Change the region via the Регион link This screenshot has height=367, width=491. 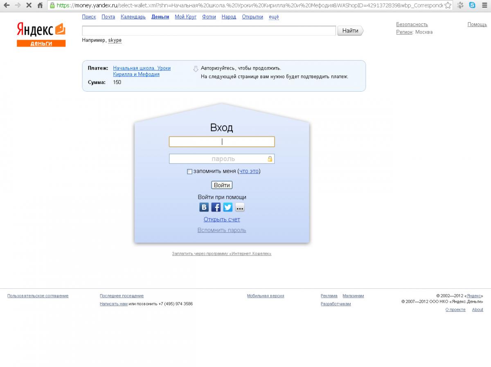404,32
